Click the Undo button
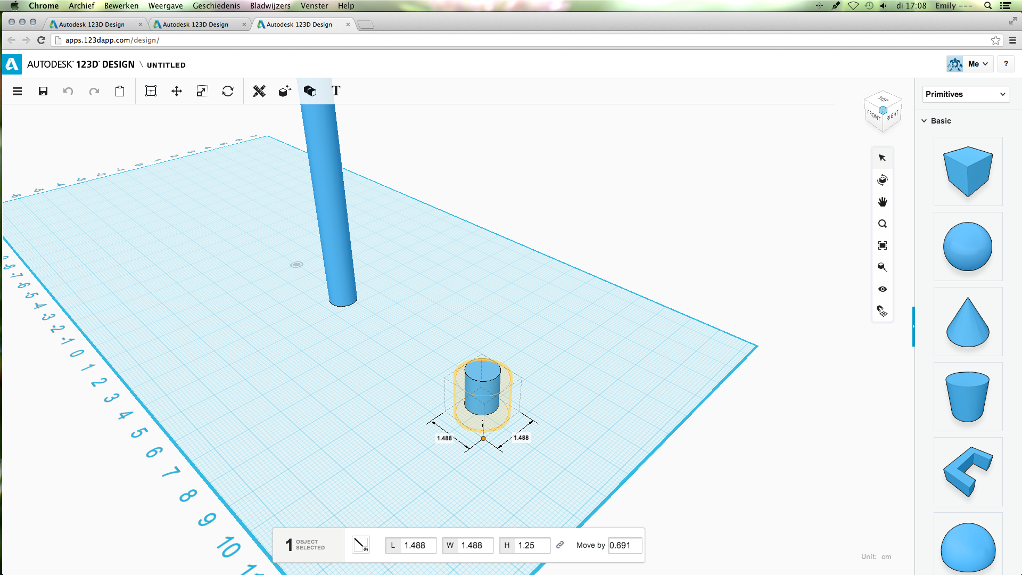Screen dimensions: 1022x575 (x=68, y=91)
